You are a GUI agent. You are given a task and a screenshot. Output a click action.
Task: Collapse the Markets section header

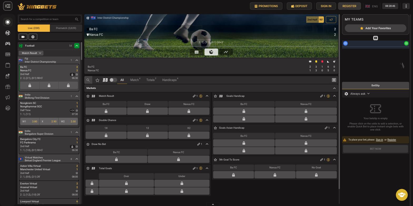point(334,88)
